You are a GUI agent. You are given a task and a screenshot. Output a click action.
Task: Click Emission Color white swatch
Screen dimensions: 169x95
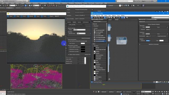(x=161, y=41)
